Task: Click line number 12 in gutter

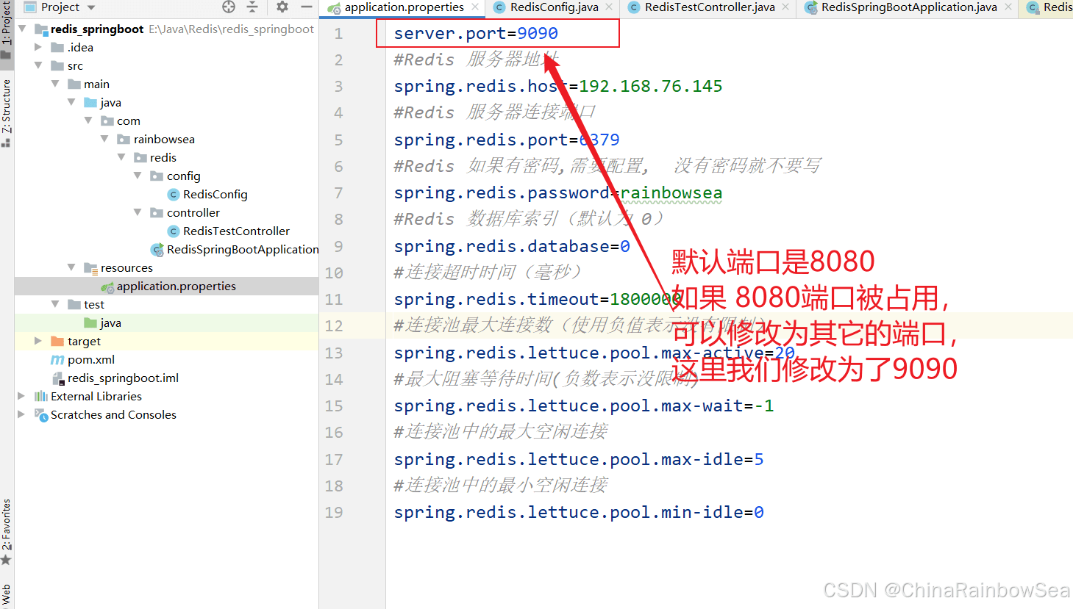Action: click(x=334, y=325)
